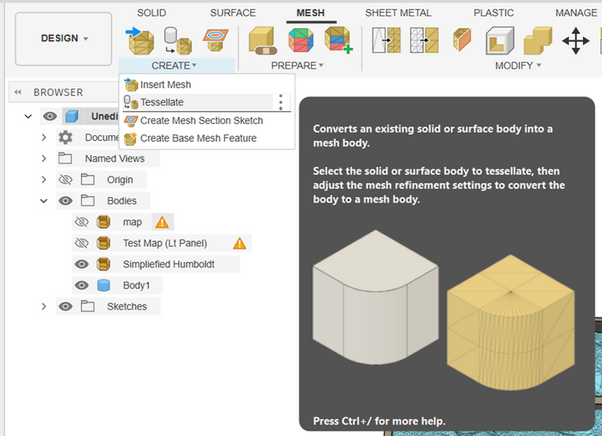This screenshot has width=602, height=436.
Task: Click the warning icon beside Test Map
Action: 239,243
